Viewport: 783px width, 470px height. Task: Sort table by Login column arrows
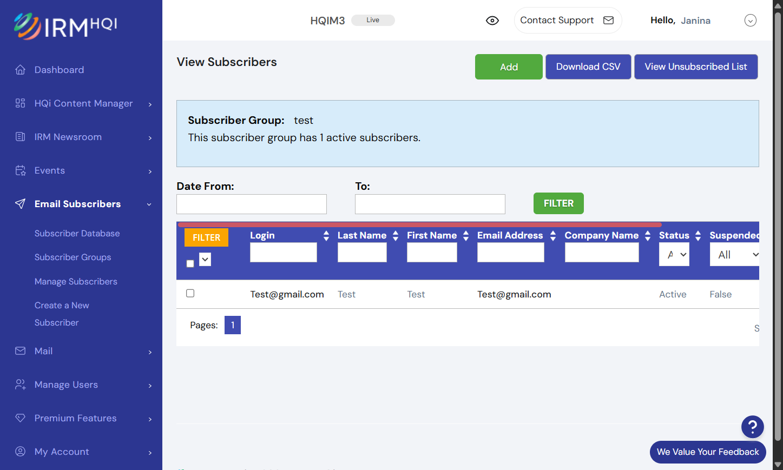coord(326,236)
